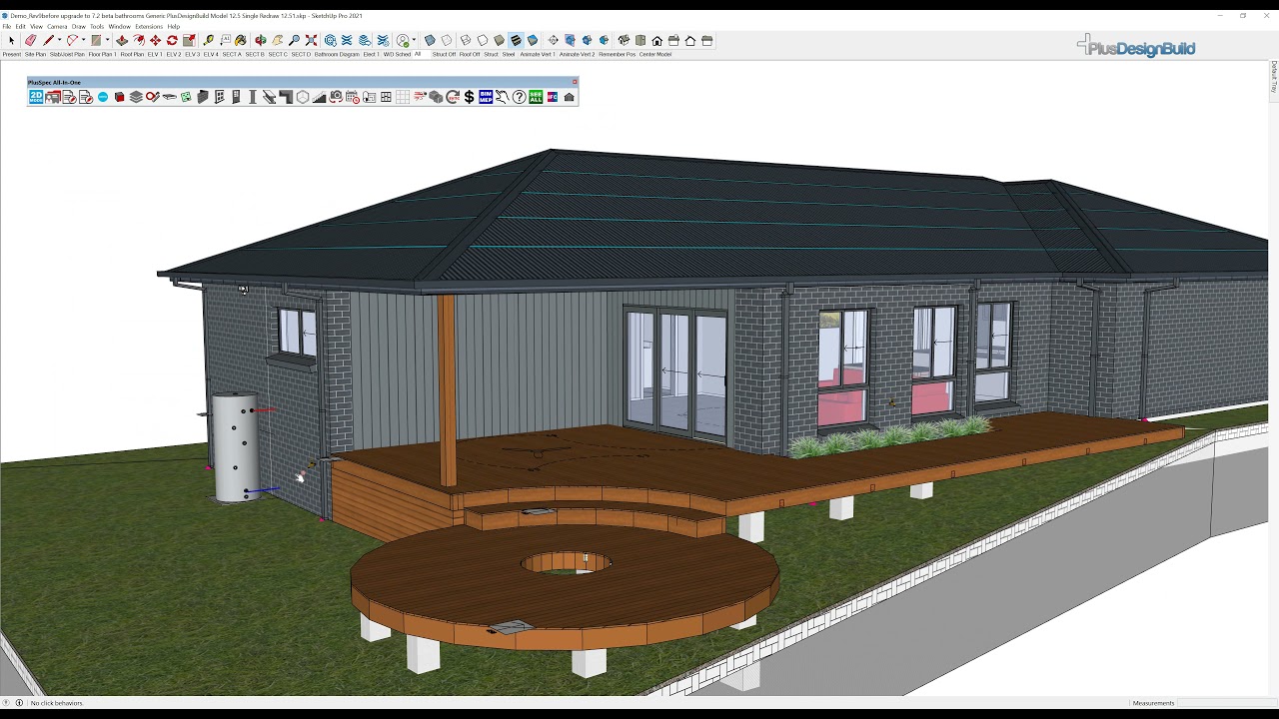Select the arrow Select tool

tap(12, 41)
